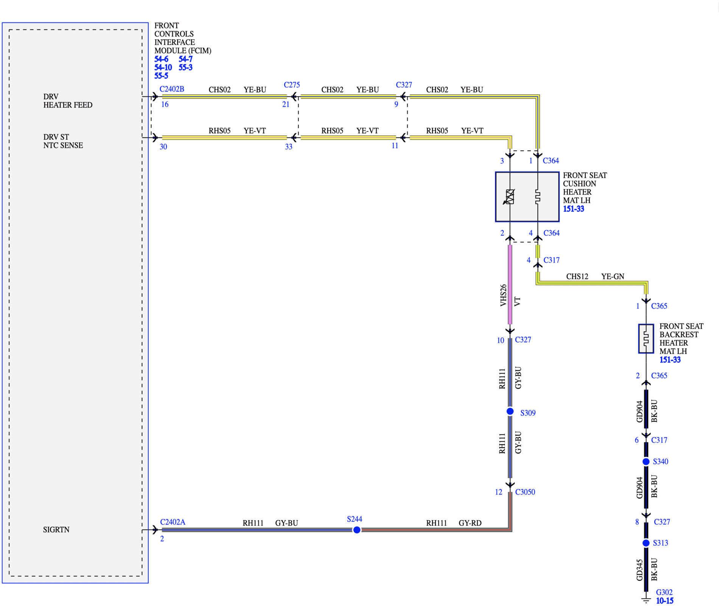Screen dimensions: 719x615
Task: Select pin 33 on RHS05 line
Action: [288, 147]
